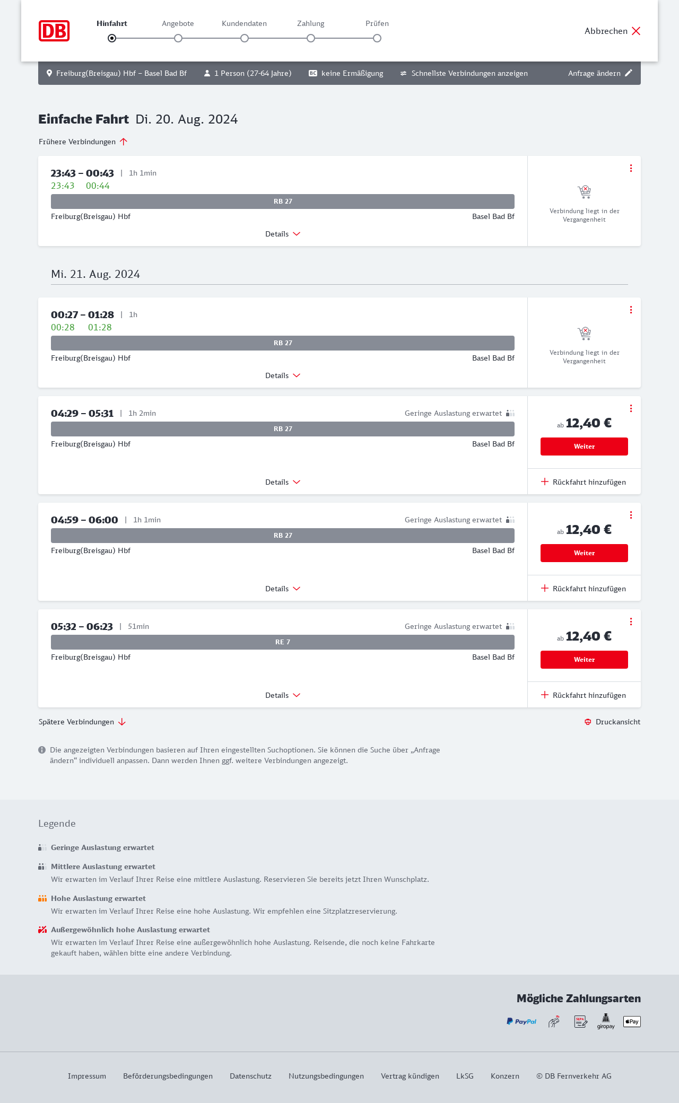Click the Abbrechen close X icon

[636, 31]
